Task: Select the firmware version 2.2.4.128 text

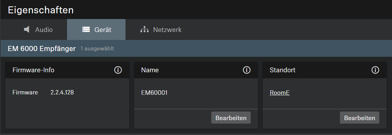Action: click(62, 93)
